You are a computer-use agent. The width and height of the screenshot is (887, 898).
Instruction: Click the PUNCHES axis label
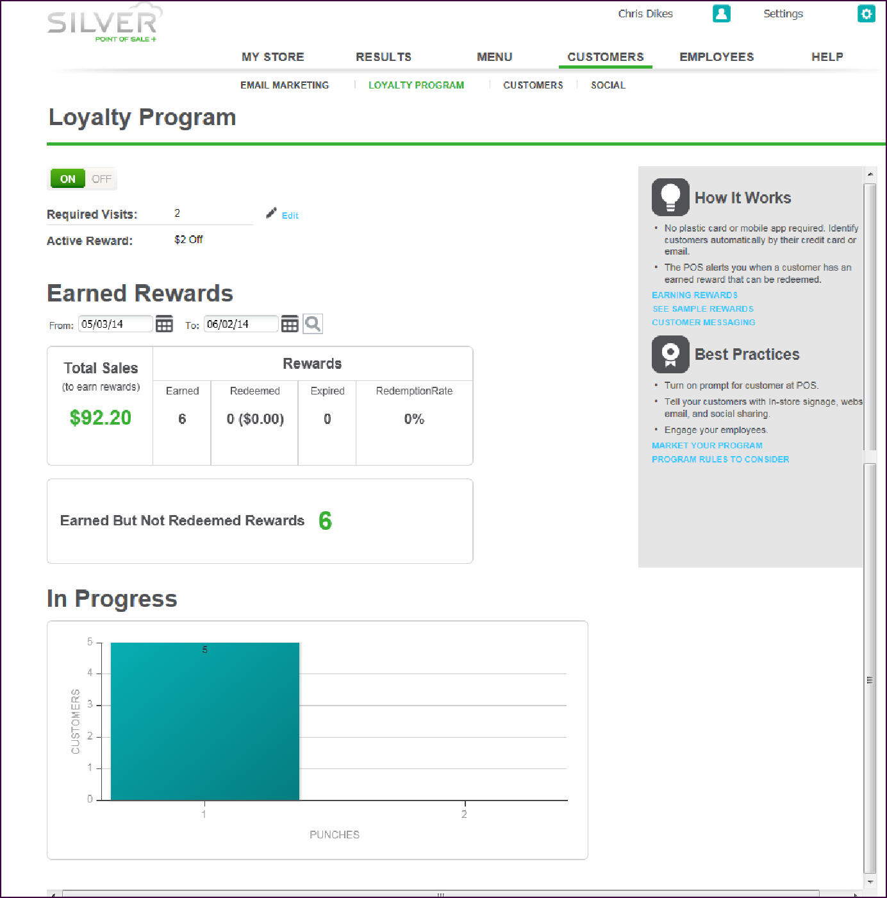coord(335,834)
